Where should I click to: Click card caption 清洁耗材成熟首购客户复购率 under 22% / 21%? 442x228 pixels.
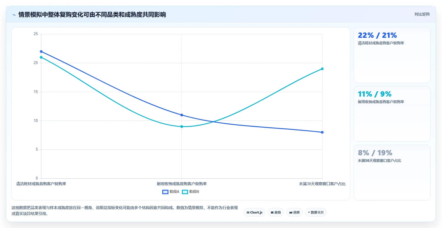click(x=381, y=43)
